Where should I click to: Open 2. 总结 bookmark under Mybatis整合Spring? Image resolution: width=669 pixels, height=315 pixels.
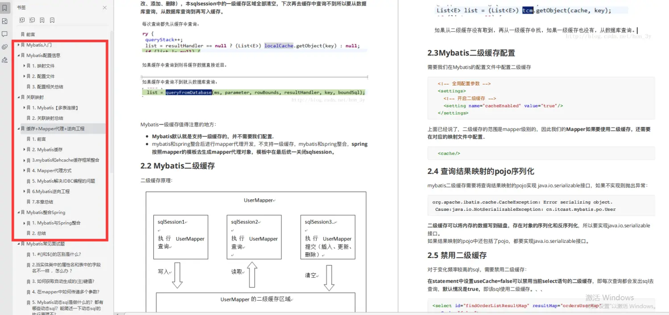click(39, 233)
